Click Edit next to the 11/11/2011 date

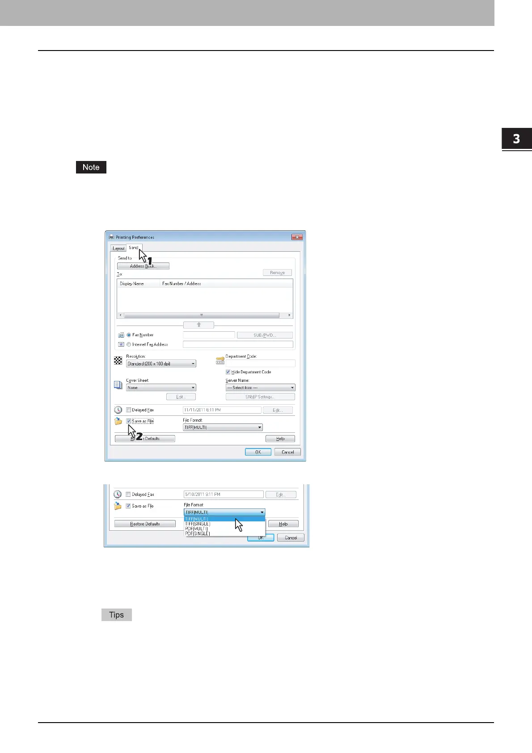tap(278, 410)
